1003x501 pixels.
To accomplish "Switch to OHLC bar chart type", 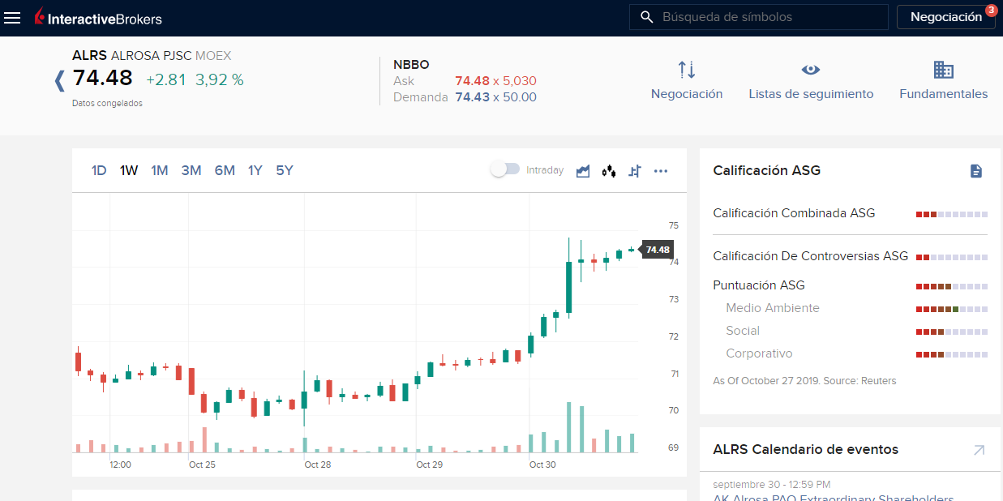I will point(635,170).
